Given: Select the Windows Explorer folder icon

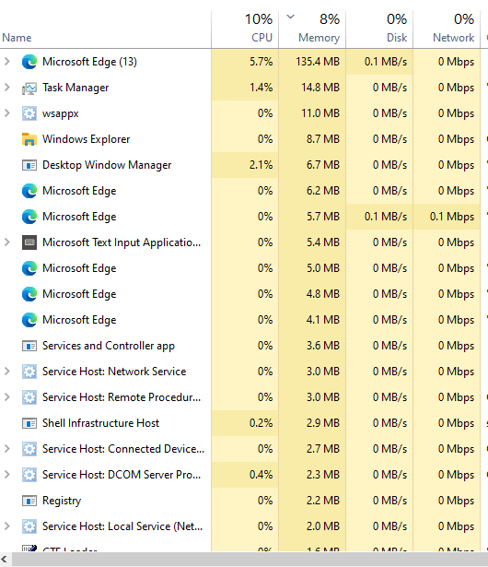Looking at the screenshot, I should click(x=29, y=139).
